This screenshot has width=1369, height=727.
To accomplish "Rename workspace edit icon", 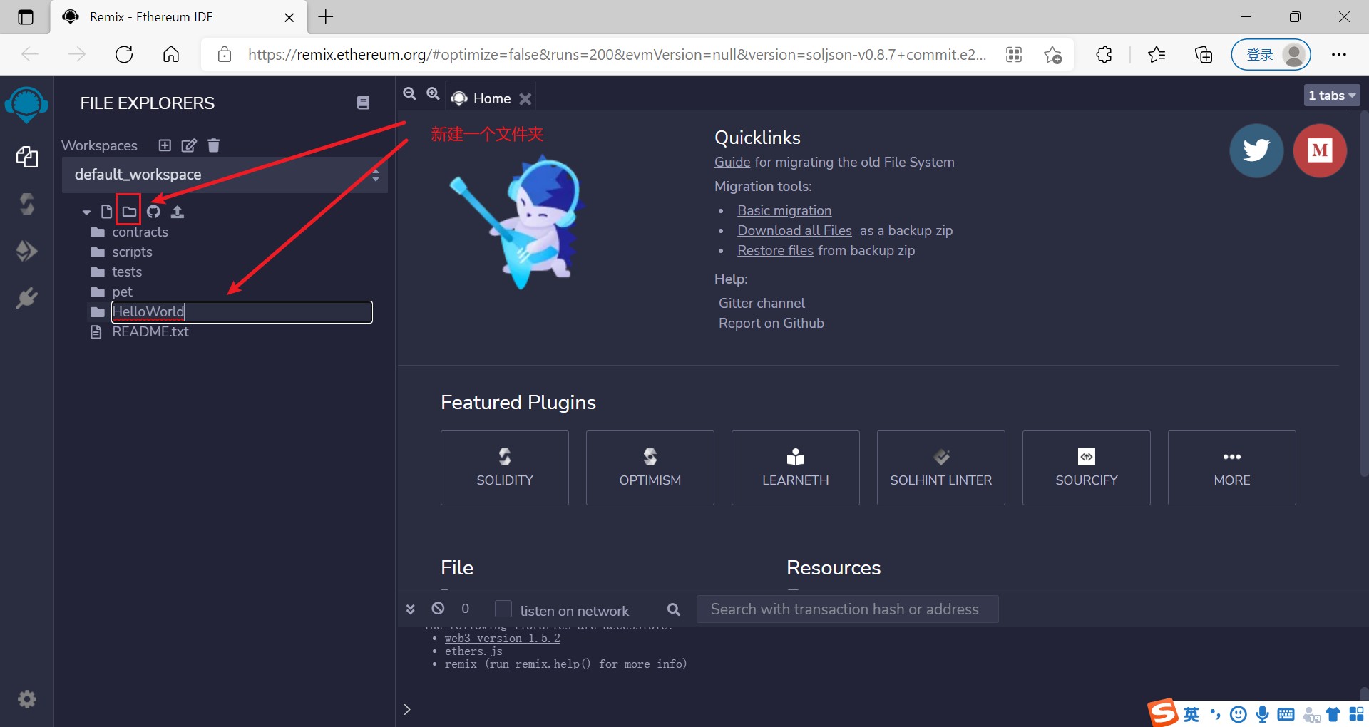I will [189, 145].
